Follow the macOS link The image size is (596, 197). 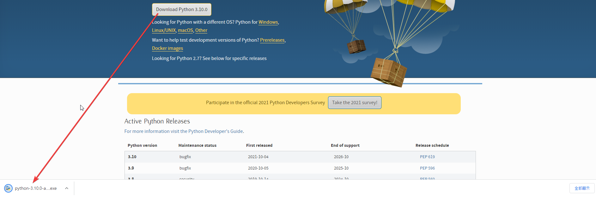[x=185, y=30]
